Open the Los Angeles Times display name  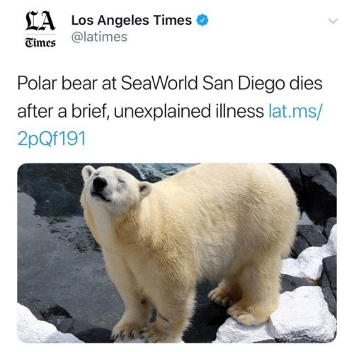(132, 20)
